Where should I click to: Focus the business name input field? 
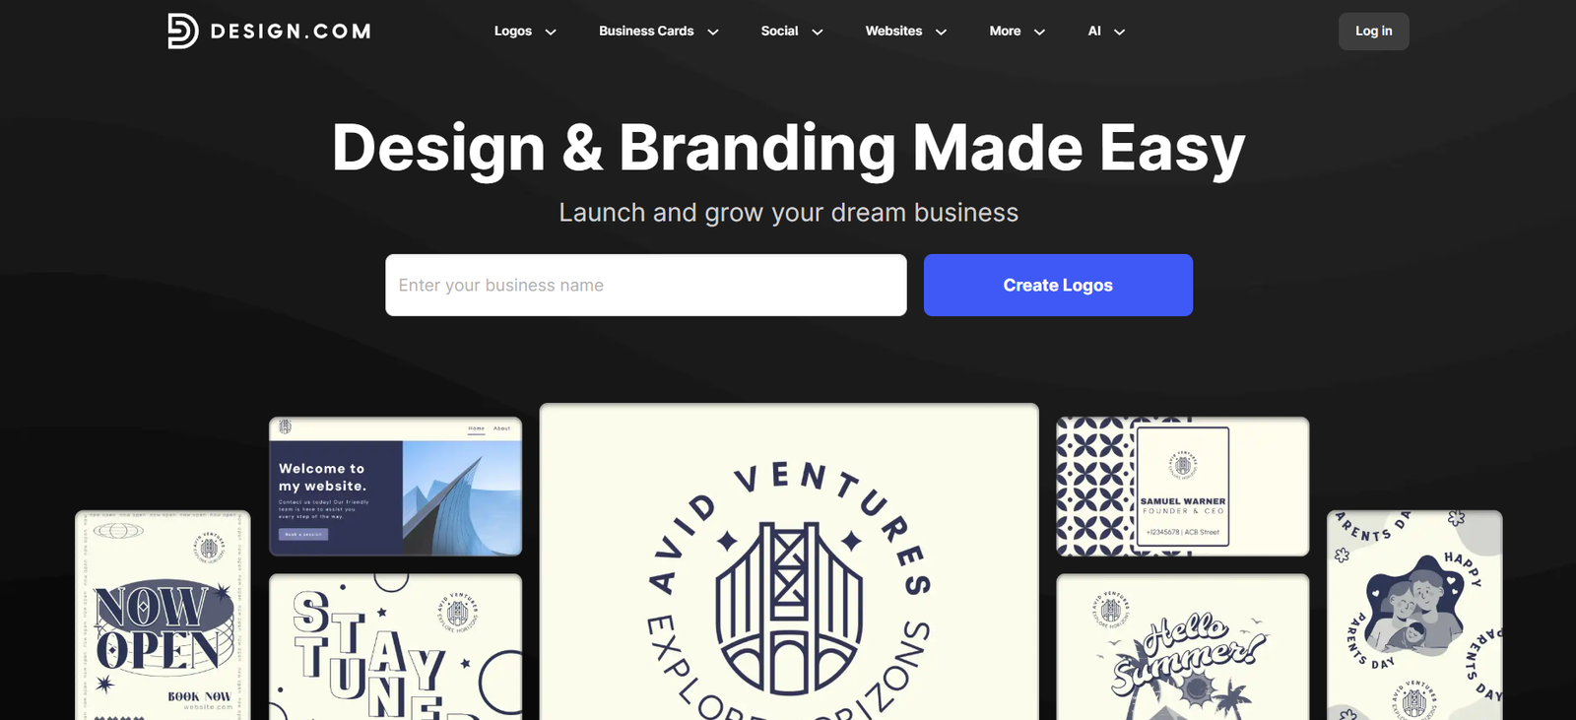[x=645, y=285]
